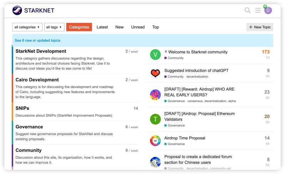Click the green T avatar on Ethereum Validators topic

(155, 119)
